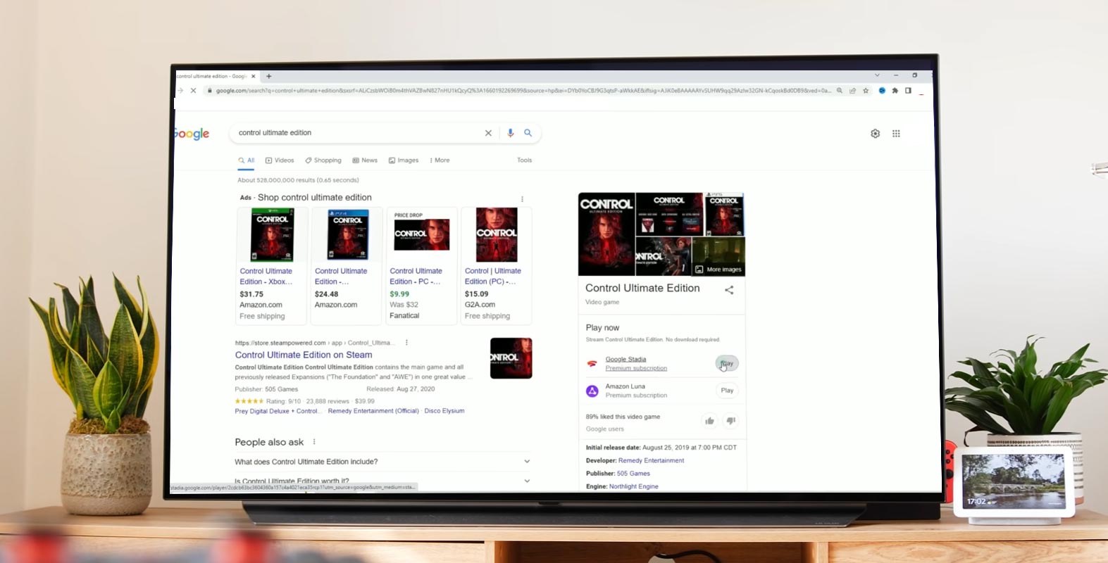Click the '$39.99' price in Steam result

click(365, 401)
